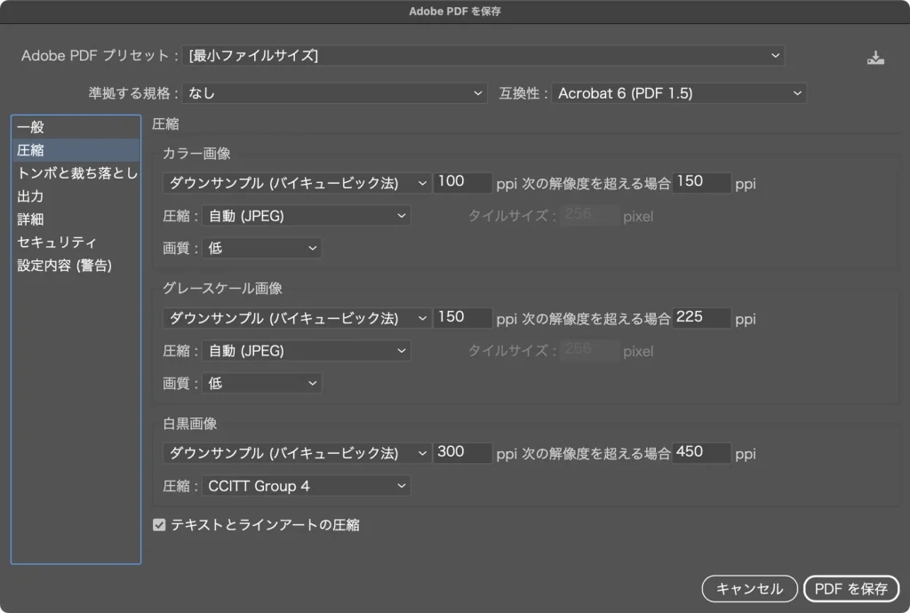910x613 pixels.
Task: Select 設定内容 (警告) in the side list
Action: click(76, 265)
